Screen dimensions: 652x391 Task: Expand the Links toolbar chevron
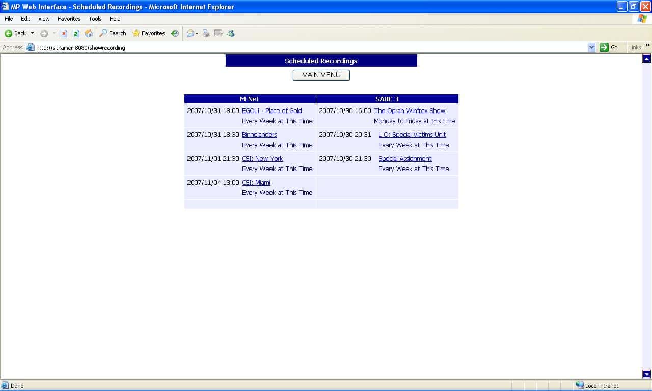coord(648,46)
